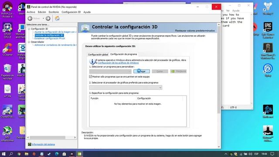Open Ver menu in Notepad window
This screenshot has height=157, width=279.
pyautogui.click(x=228, y=10)
